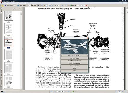
Task: Click the EXIT button in launcher dialog
Action: pyautogui.click(x=74, y=68)
